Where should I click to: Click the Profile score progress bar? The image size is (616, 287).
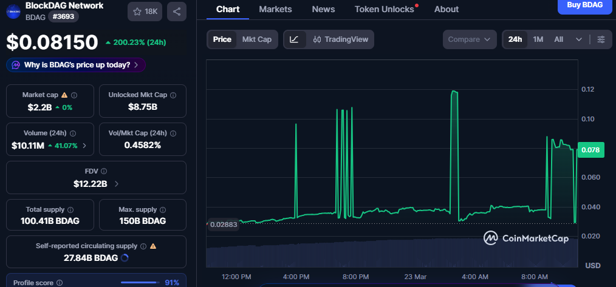[x=140, y=283]
